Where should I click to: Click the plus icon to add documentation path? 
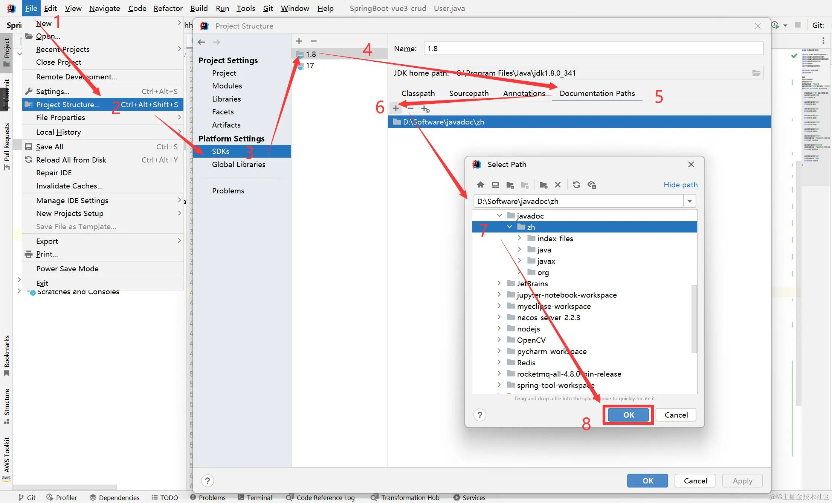click(x=396, y=109)
